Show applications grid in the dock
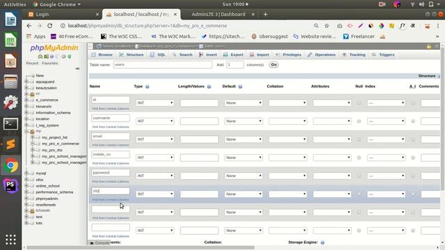This screenshot has height=250, width=445. (10, 240)
